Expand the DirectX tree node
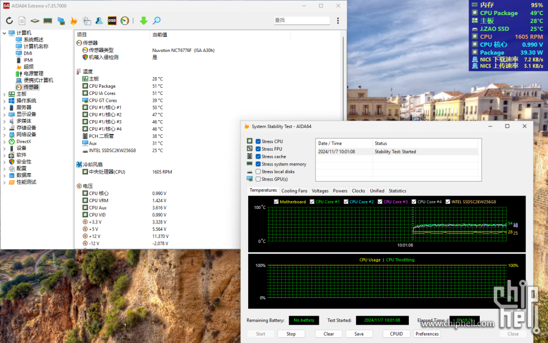548x343 pixels. point(4,141)
